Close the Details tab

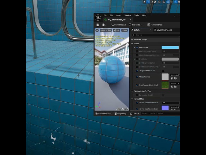[150, 30]
